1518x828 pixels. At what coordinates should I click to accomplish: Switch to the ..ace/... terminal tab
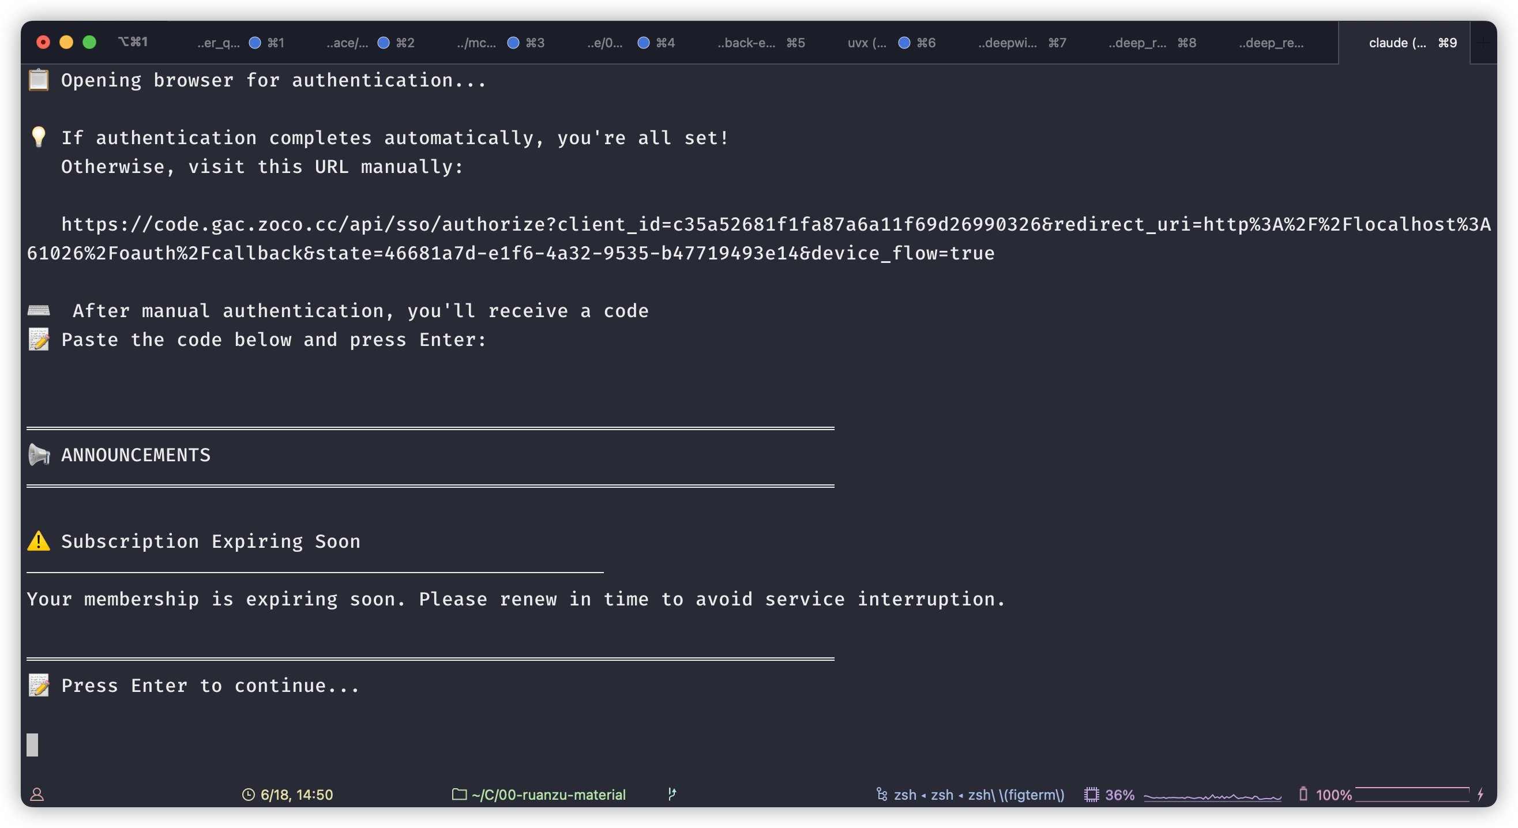347,43
